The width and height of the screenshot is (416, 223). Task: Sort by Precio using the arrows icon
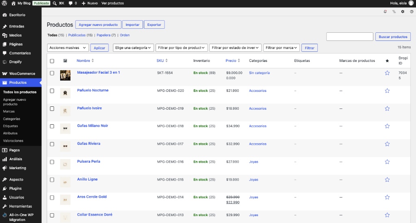pyautogui.click(x=239, y=61)
